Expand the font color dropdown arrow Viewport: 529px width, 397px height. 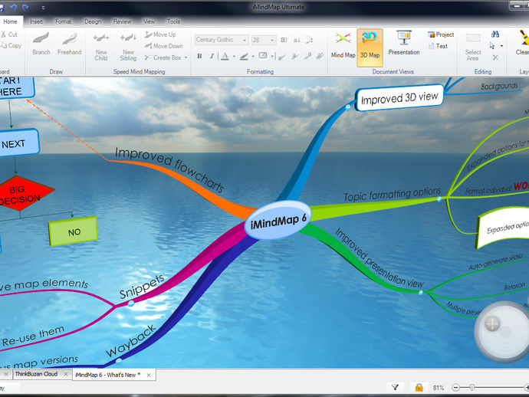pyautogui.click(x=234, y=56)
